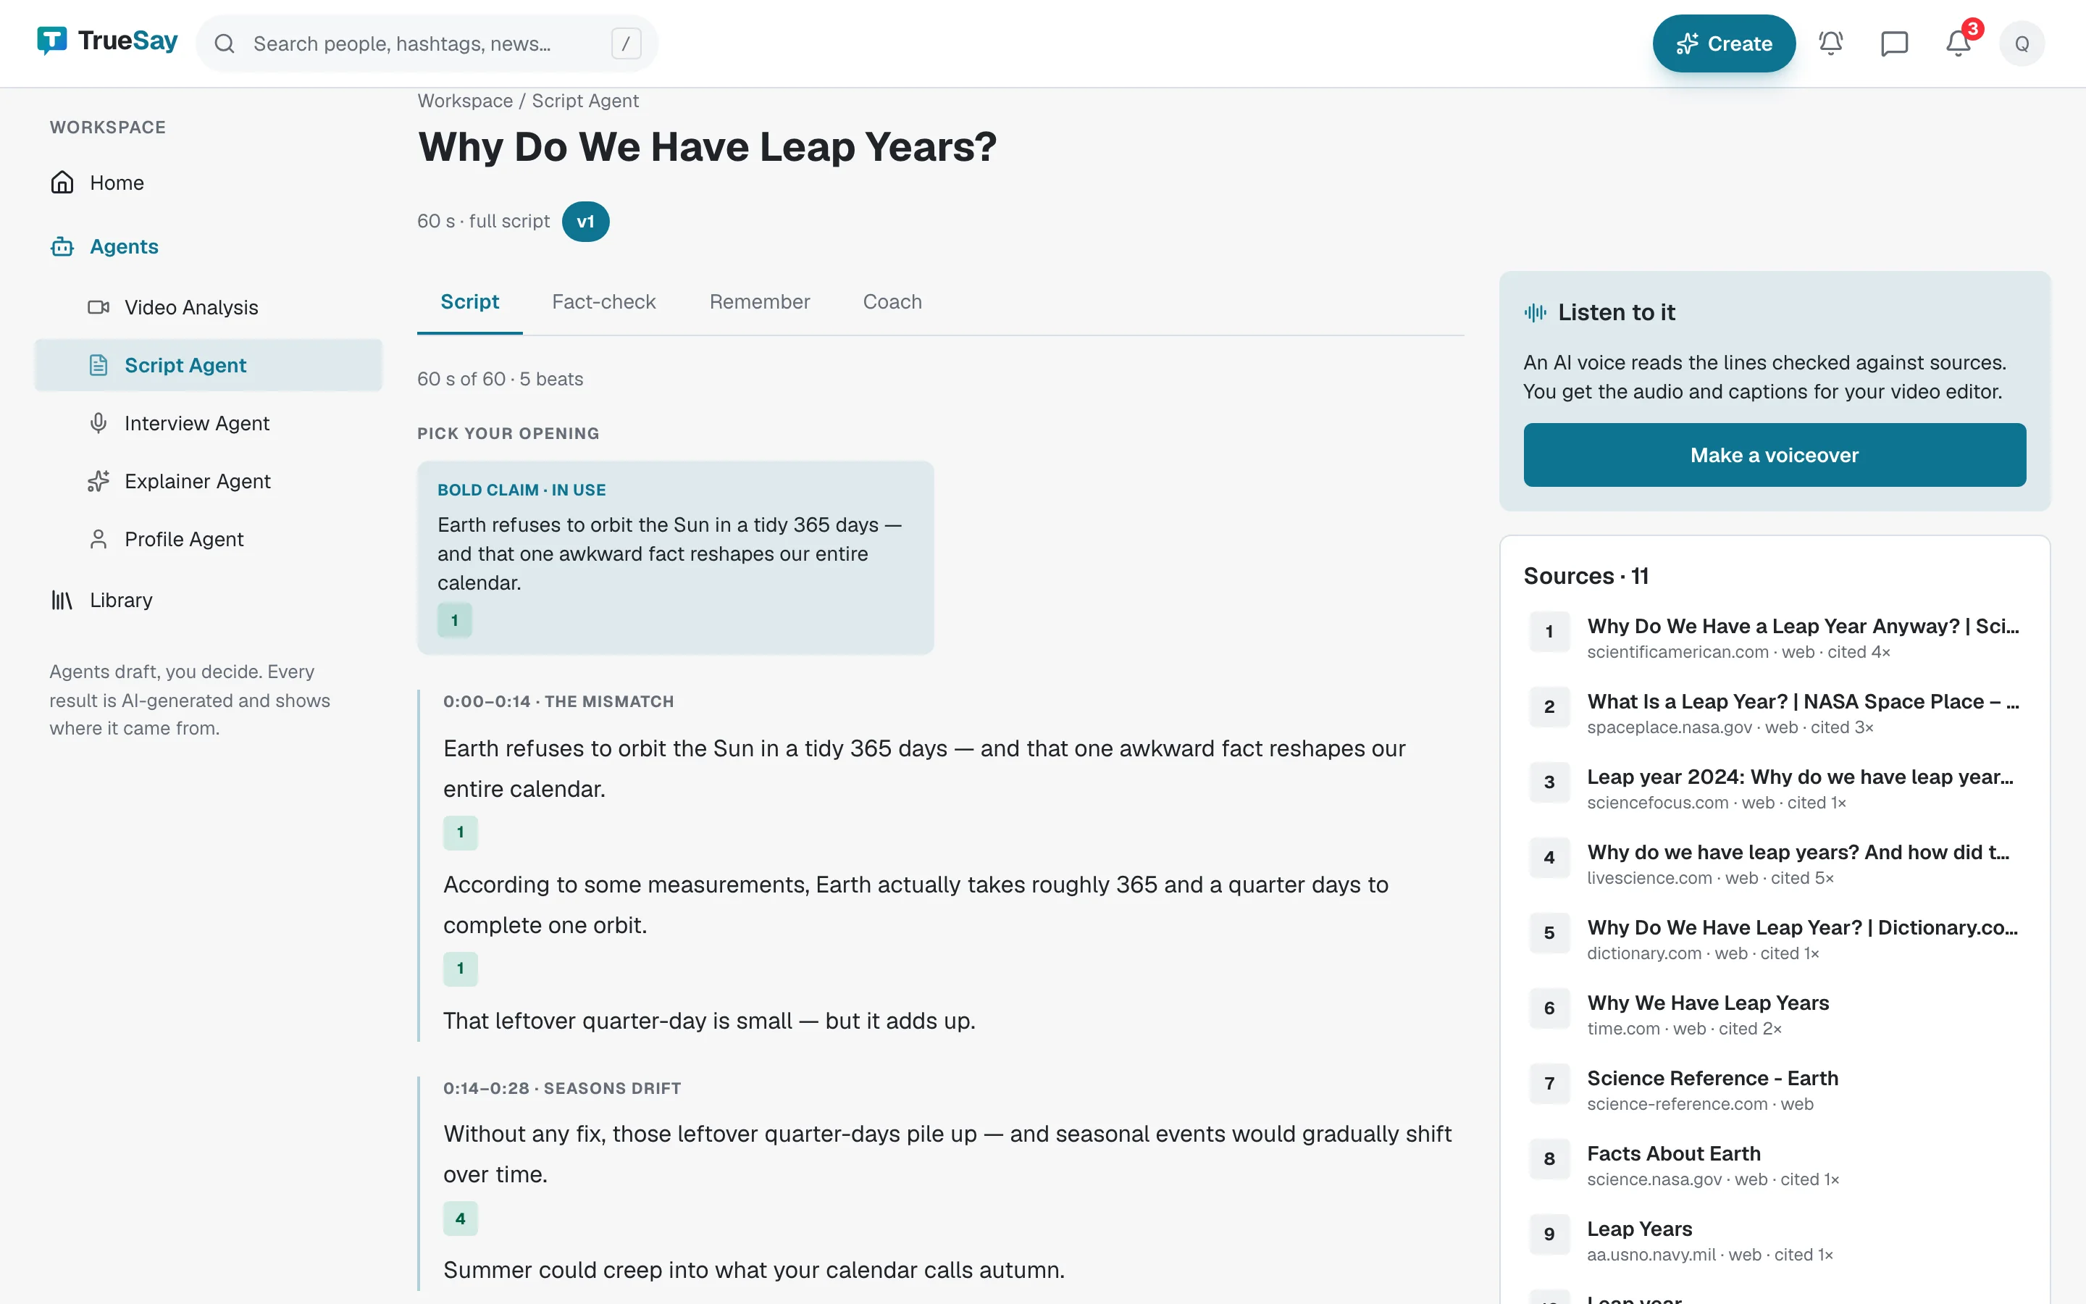Click 'That leftover quarter-day is small' line

[708, 1021]
